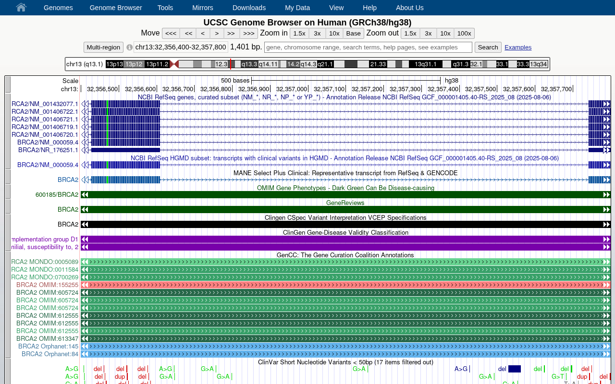The image size is (615, 384).
Task: Select BRCA2 OMIM:613347 label
Action: [x=47, y=338]
